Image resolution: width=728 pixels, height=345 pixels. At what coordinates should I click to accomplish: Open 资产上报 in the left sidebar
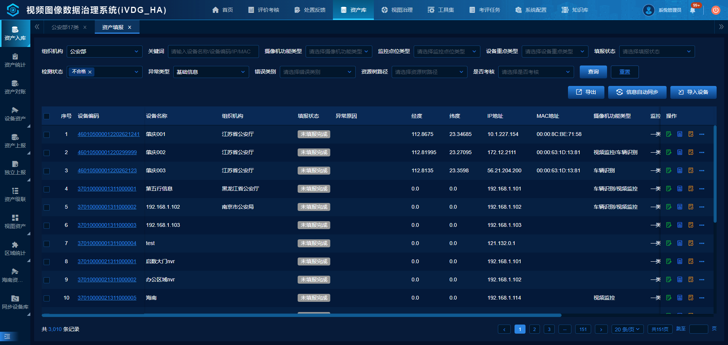(x=15, y=141)
